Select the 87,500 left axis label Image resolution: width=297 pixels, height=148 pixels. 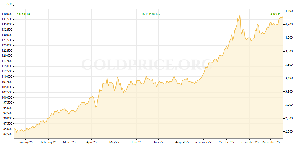[x=7, y=124]
